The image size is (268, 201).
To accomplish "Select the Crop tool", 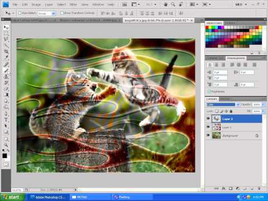I will (x=6, y=51).
